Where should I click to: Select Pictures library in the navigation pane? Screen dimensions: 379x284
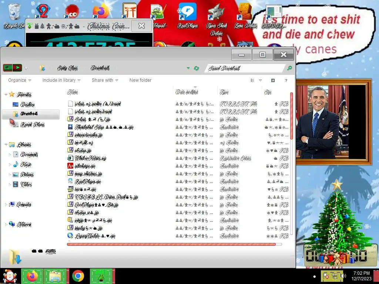pyautogui.click(x=27, y=175)
